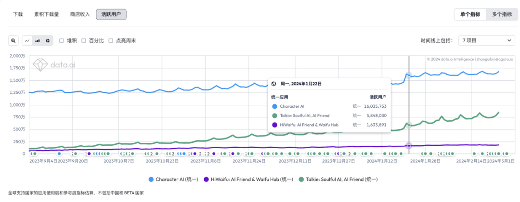Click purple HiWaifu dot in tooltip

274,125
